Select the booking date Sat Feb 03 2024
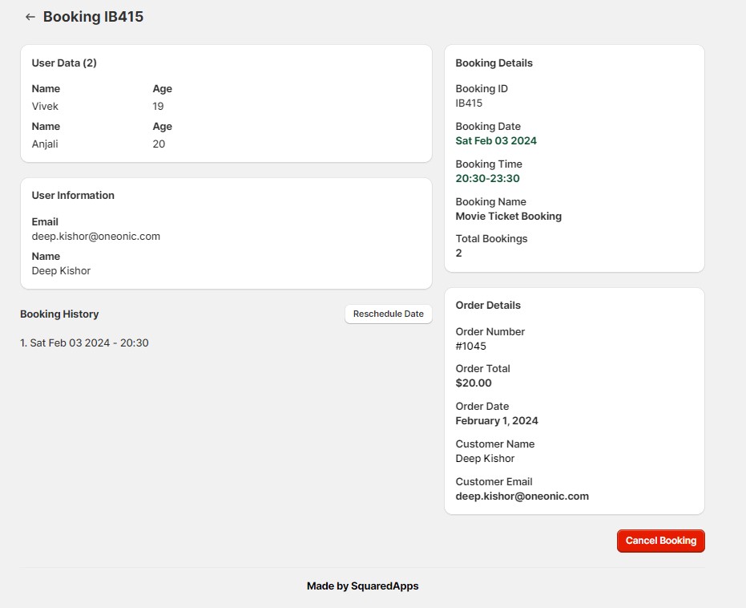Screen dimensions: 746x608 (496, 141)
